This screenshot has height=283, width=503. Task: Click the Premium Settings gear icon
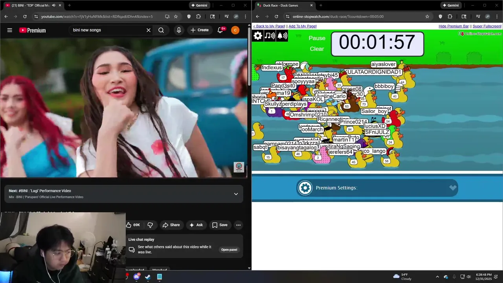pyautogui.click(x=305, y=188)
